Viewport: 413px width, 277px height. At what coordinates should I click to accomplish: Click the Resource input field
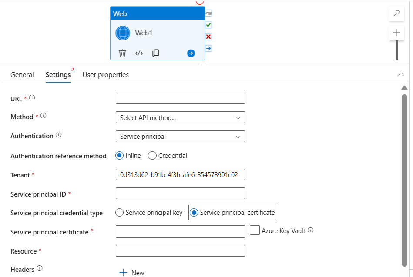pyautogui.click(x=181, y=250)
